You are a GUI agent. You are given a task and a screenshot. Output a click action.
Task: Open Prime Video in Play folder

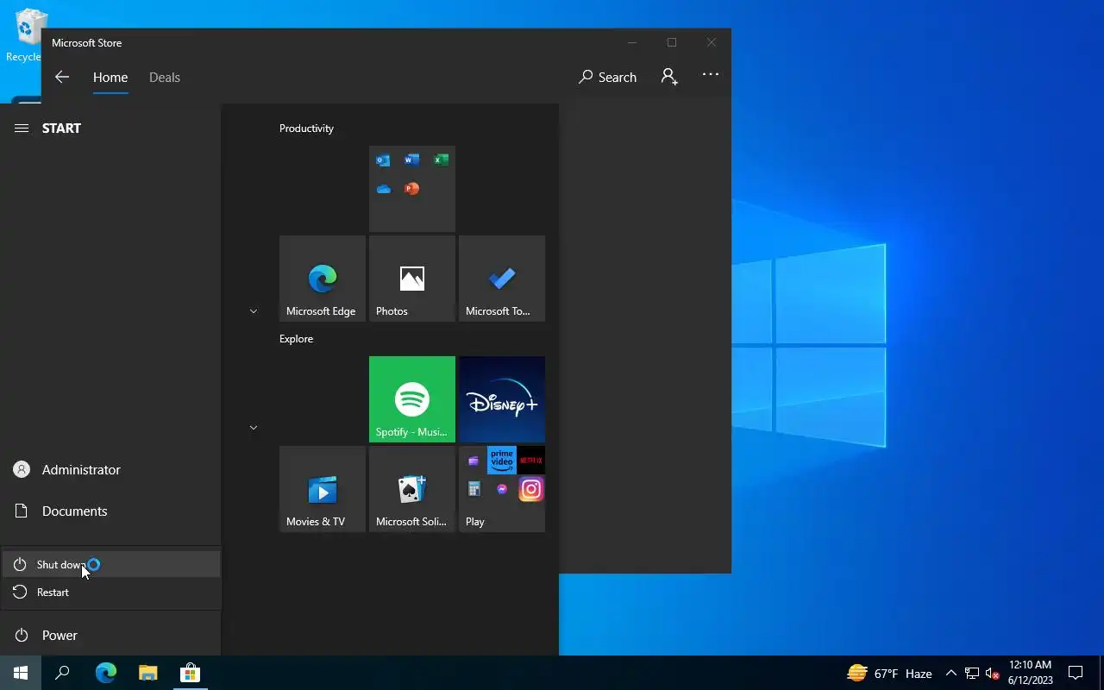(502, 461)
